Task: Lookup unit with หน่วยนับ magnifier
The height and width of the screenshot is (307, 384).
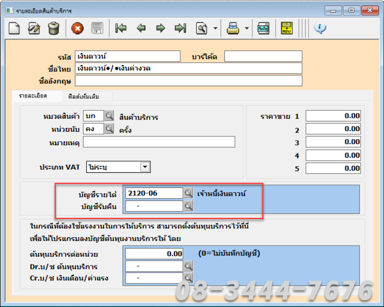Action: [x=109, y=129]
